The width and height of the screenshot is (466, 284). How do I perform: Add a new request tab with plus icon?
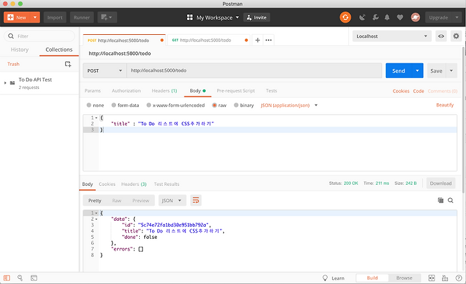click(258, 40)
